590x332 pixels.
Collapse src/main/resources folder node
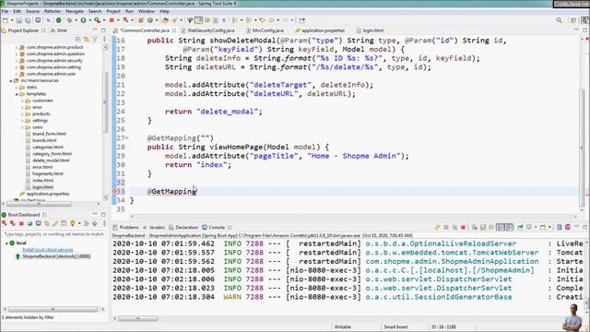click(10, 80)
